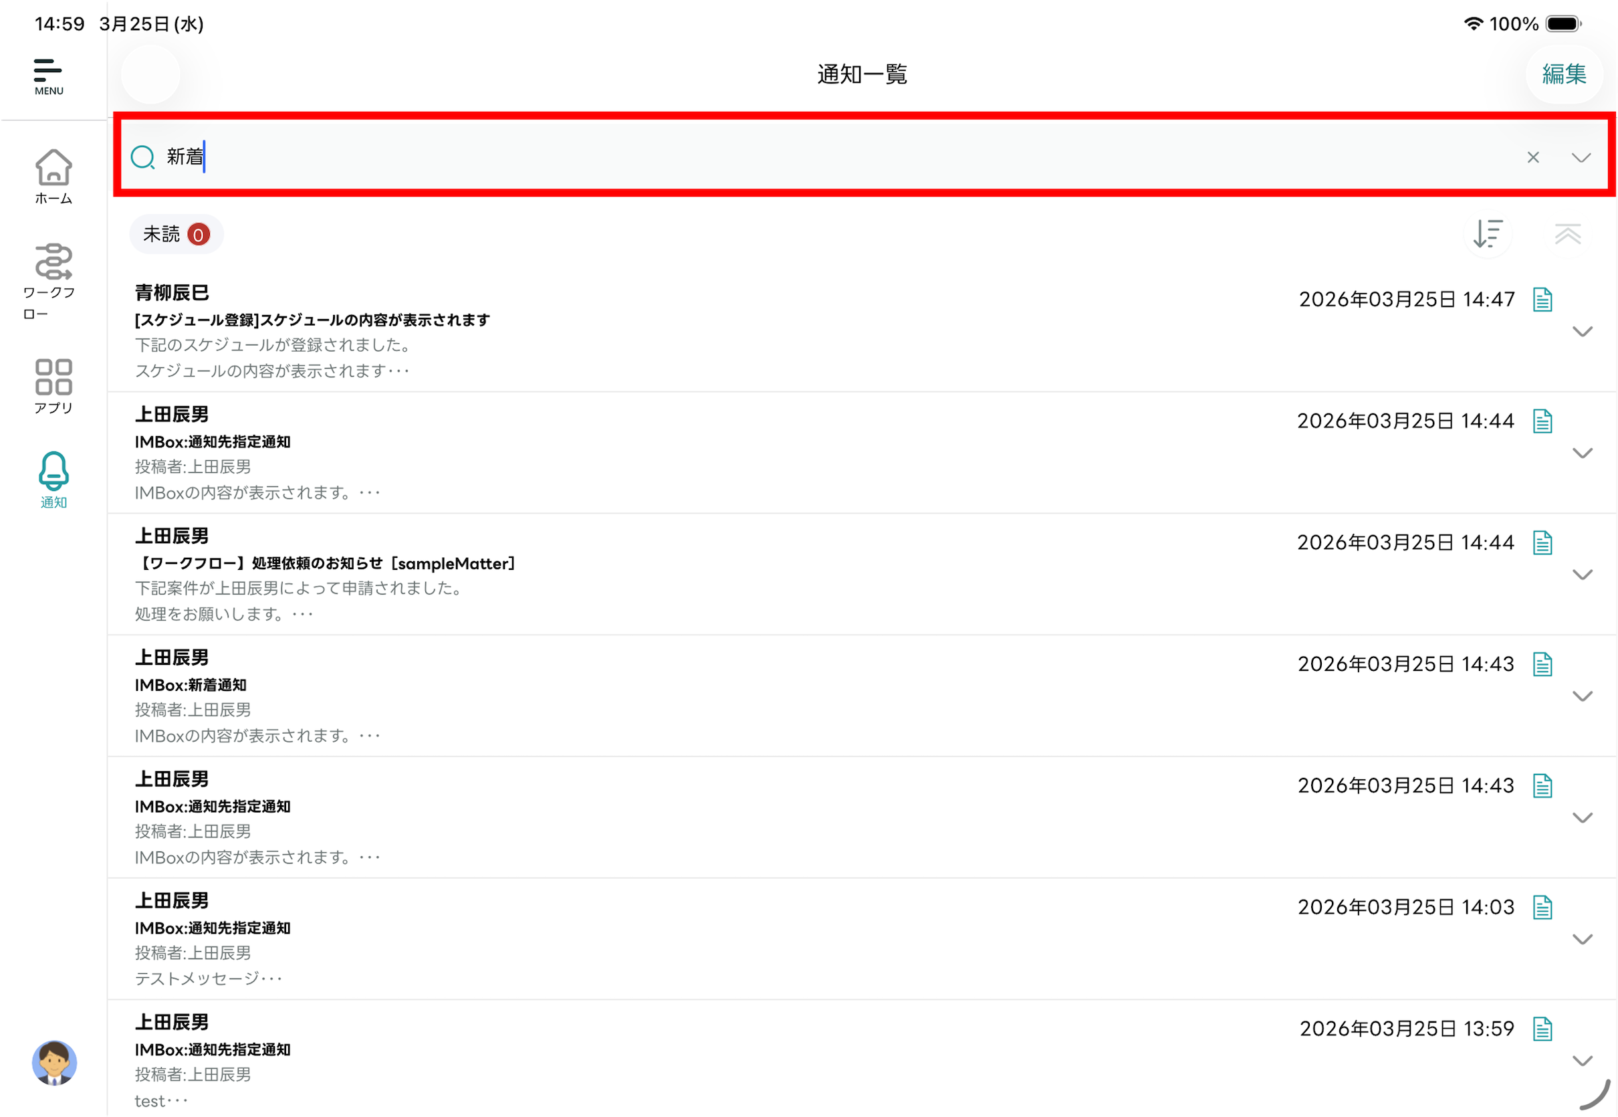
Task: Open the sort order icon
Action: pos(1487,235)
